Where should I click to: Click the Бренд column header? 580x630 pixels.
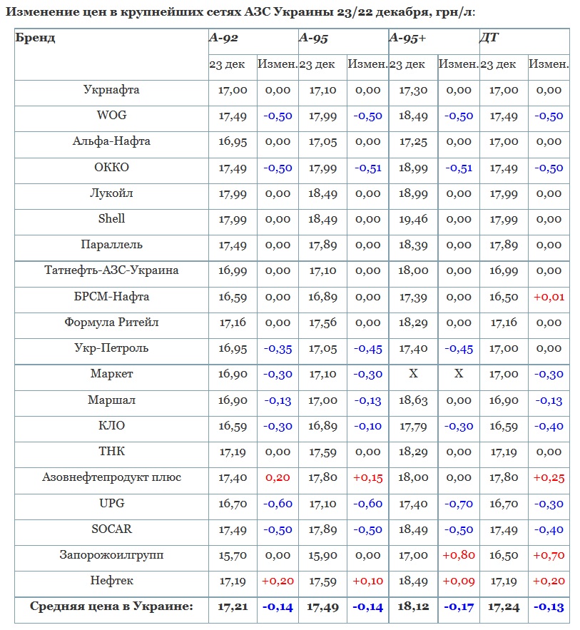[36, 39]
